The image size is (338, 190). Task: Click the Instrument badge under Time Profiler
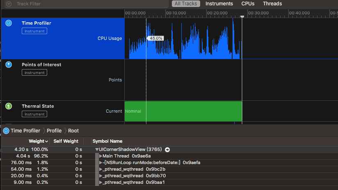(34, 31)
